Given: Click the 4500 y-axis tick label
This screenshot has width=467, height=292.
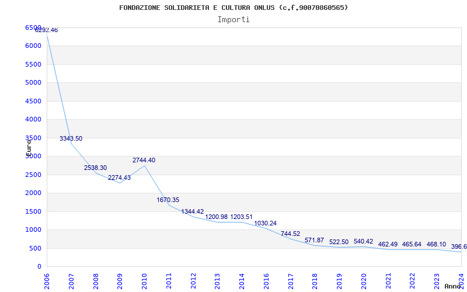Looking at the screenshot, I should [x=33, y=101].
